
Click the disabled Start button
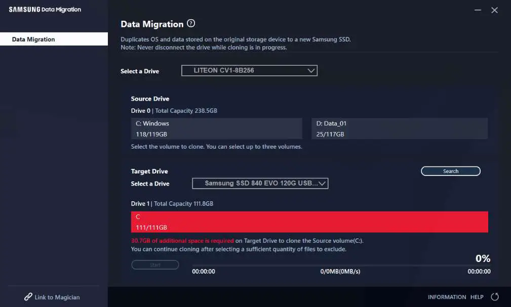tap(155, 265)
